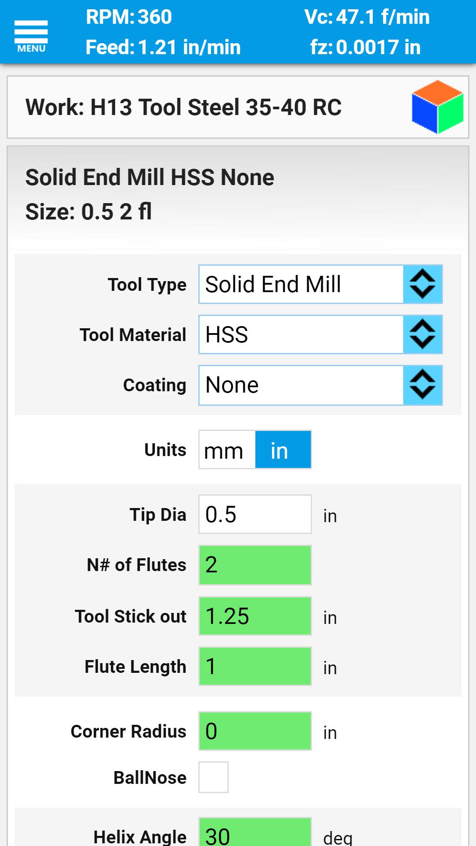The image size is (476, 846).
Task: Open Tool Type Solid End Mill dropdown
Action: pos(301,284)
